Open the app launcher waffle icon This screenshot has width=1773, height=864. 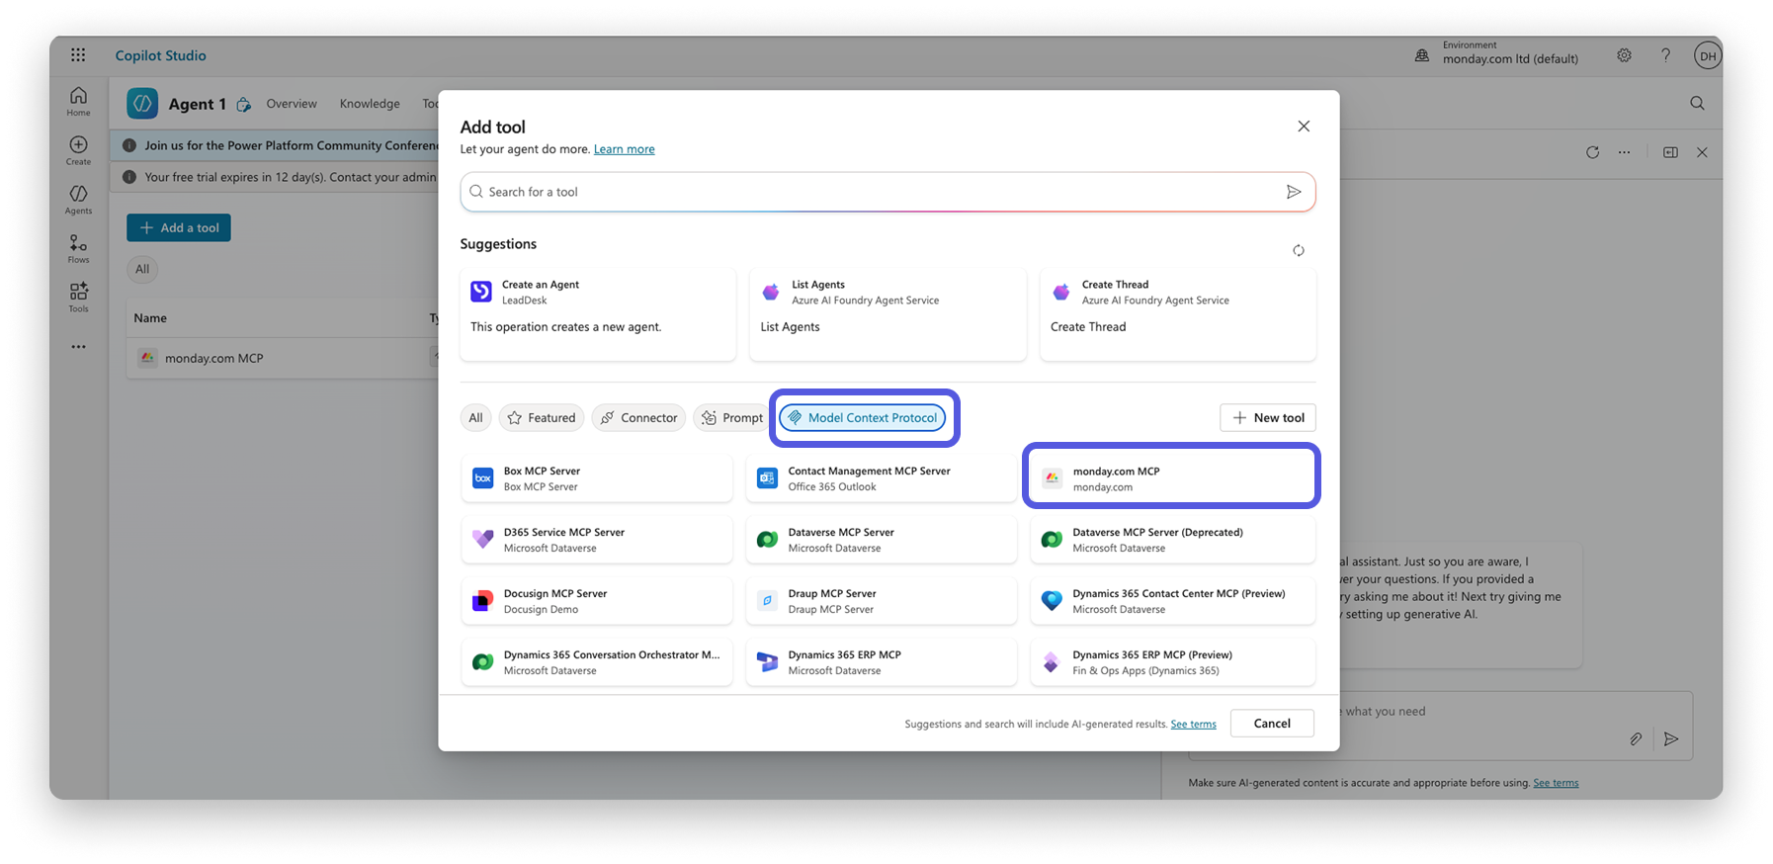click(x=78, y=55)
